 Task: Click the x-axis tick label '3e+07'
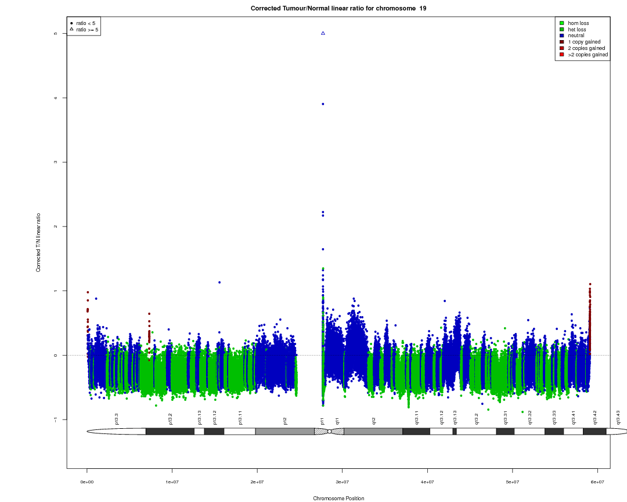pos(343,482)
